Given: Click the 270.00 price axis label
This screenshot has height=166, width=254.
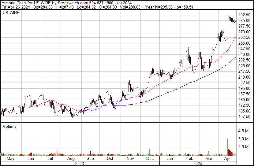Looking at the screenshot, I should click(244, 32).
